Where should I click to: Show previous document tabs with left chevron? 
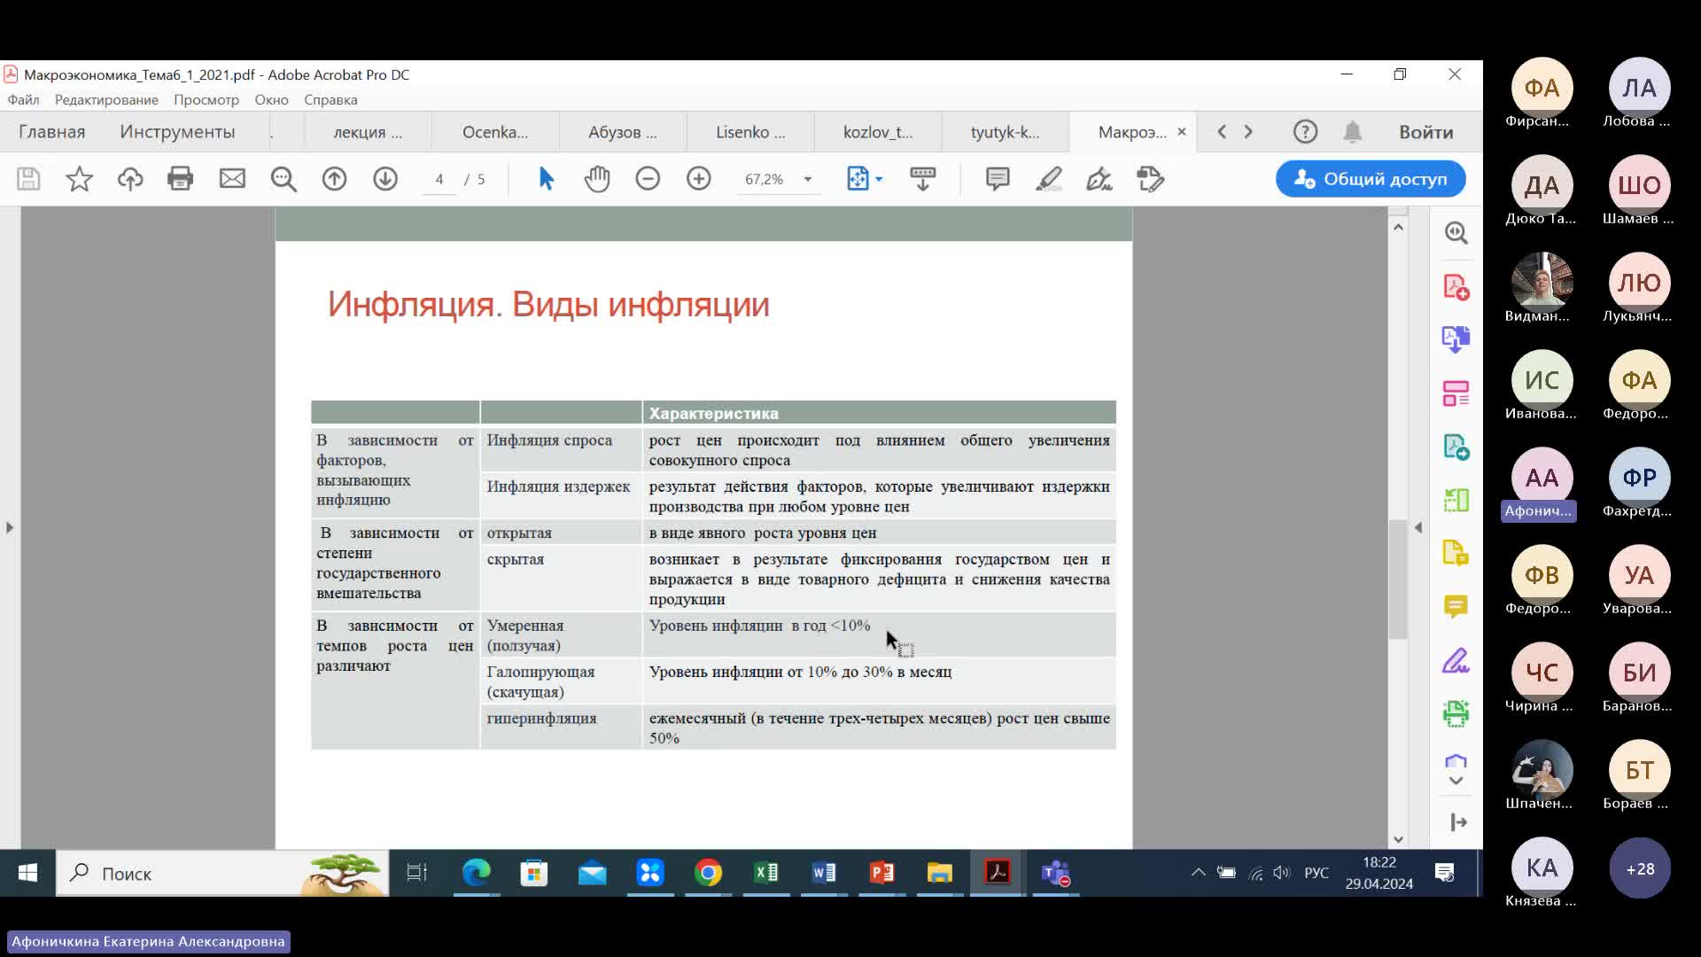[x=1222, y=132]
